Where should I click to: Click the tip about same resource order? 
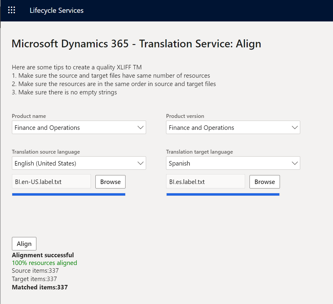tap(114, 84)
